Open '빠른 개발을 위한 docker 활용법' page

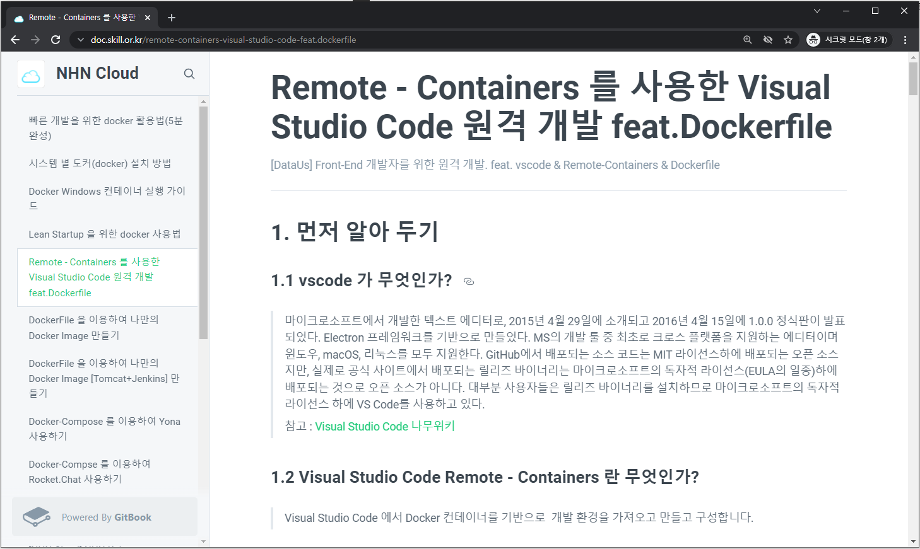(107, 128)
